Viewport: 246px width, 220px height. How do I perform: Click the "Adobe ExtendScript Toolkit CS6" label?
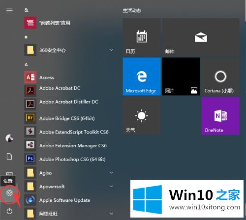coord(74,132)
